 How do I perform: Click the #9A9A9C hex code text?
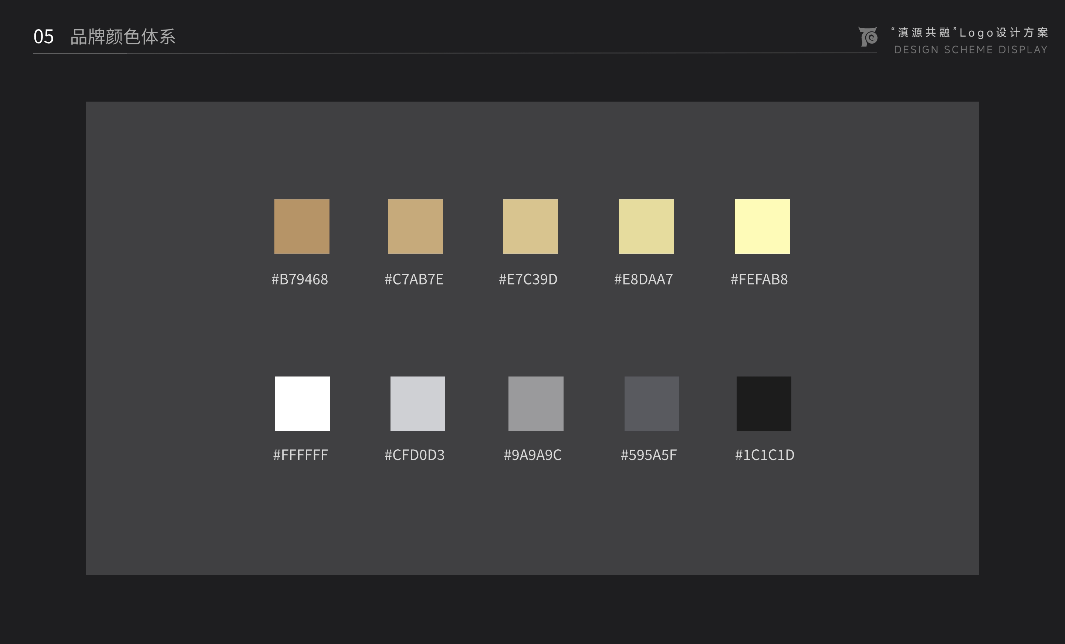coord(532,455)
